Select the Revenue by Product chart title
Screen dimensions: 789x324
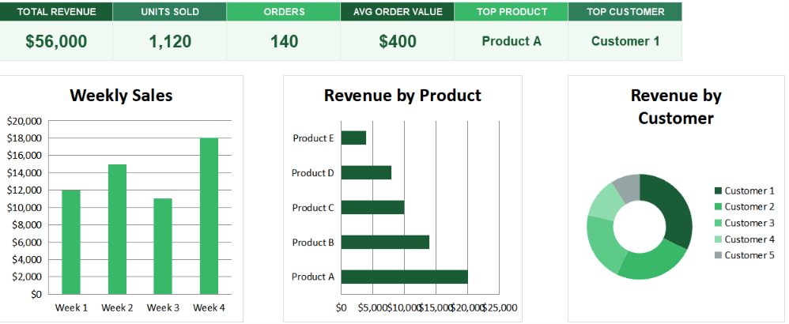402,95
